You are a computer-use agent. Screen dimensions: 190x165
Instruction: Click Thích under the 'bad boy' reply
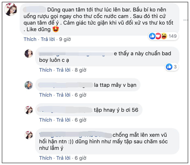[46, 70]
